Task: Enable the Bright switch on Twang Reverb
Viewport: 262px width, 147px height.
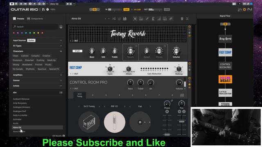Action: (77, 51)
